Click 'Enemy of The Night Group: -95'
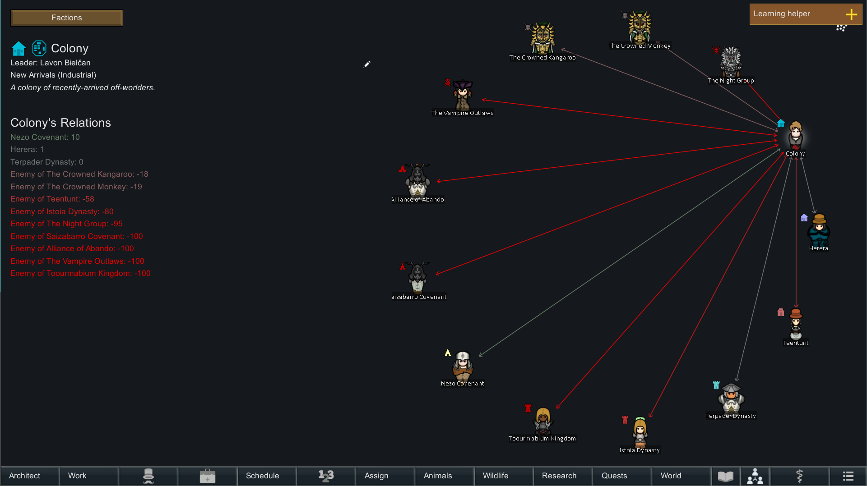The image size is (867, 486). (x=66, y=224)
